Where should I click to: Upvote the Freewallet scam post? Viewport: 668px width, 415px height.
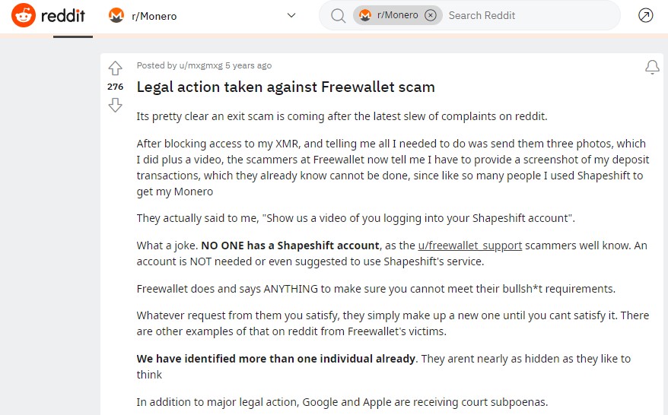115,68
